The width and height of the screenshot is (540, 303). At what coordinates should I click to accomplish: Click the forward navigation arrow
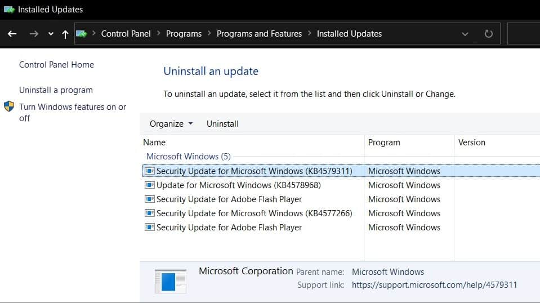[34, 34]
